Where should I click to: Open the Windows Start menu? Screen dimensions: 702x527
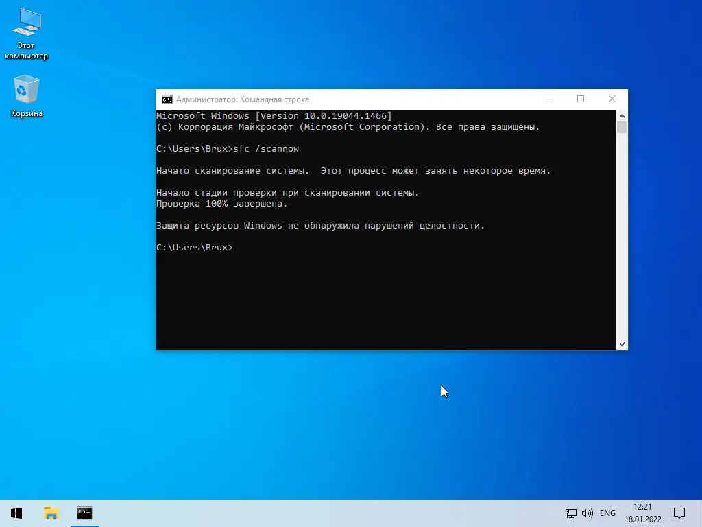click(16, 513)
